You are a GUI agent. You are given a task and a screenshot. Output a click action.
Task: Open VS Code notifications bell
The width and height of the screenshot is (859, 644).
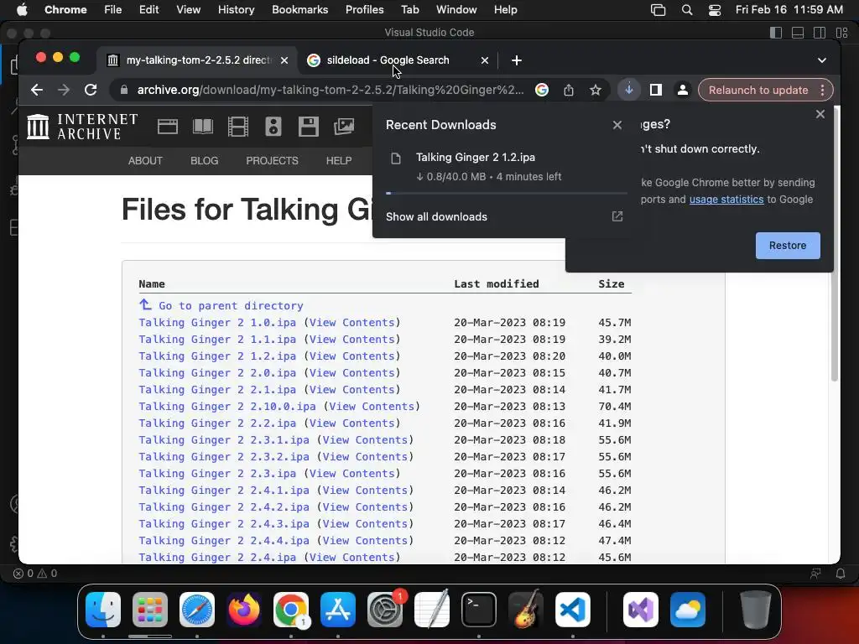pyautogui.click(x=841, y=574)
